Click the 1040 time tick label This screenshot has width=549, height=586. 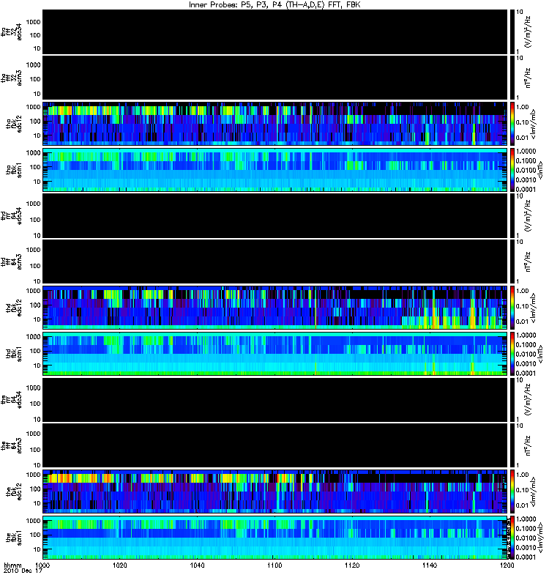pos(197,565)
